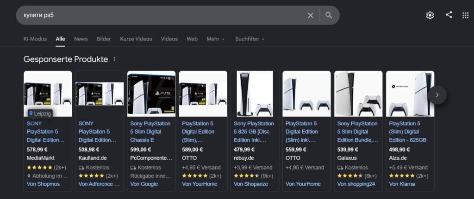474x199 pixels.
Task: Open the Web tab
Action: coord(192,39)
